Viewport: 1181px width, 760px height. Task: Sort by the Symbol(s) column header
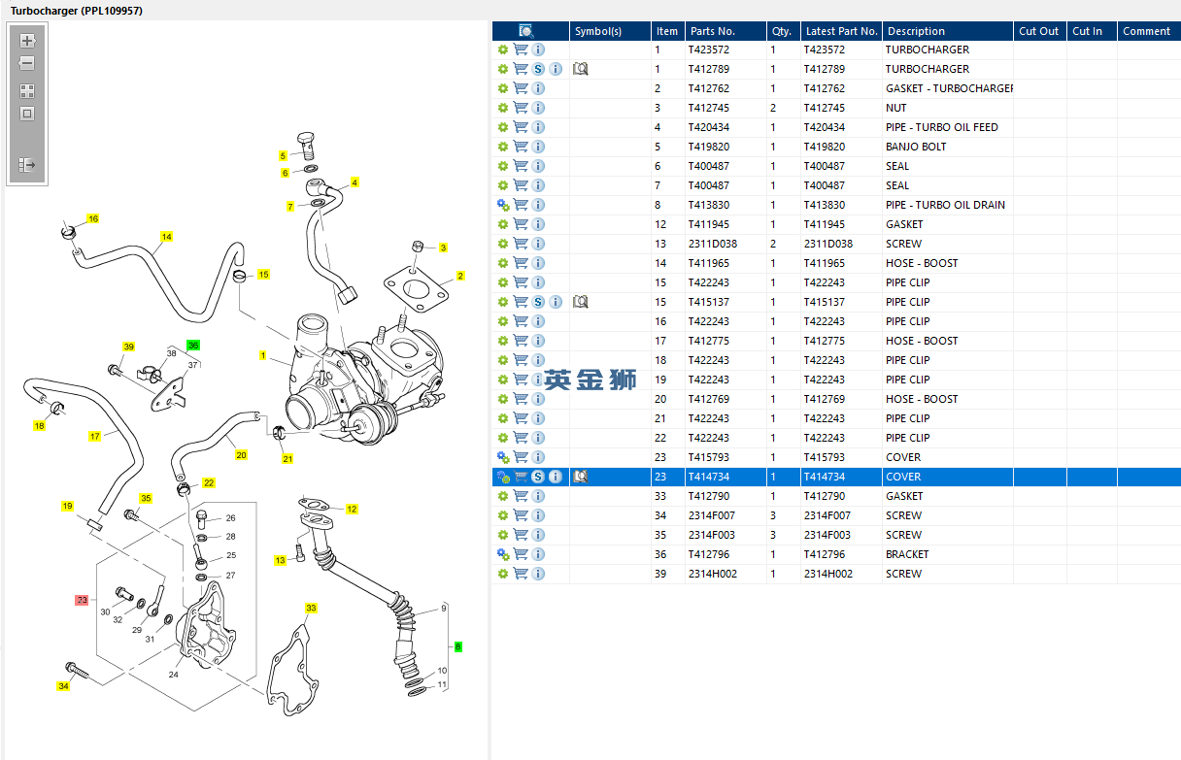point(610,31)
